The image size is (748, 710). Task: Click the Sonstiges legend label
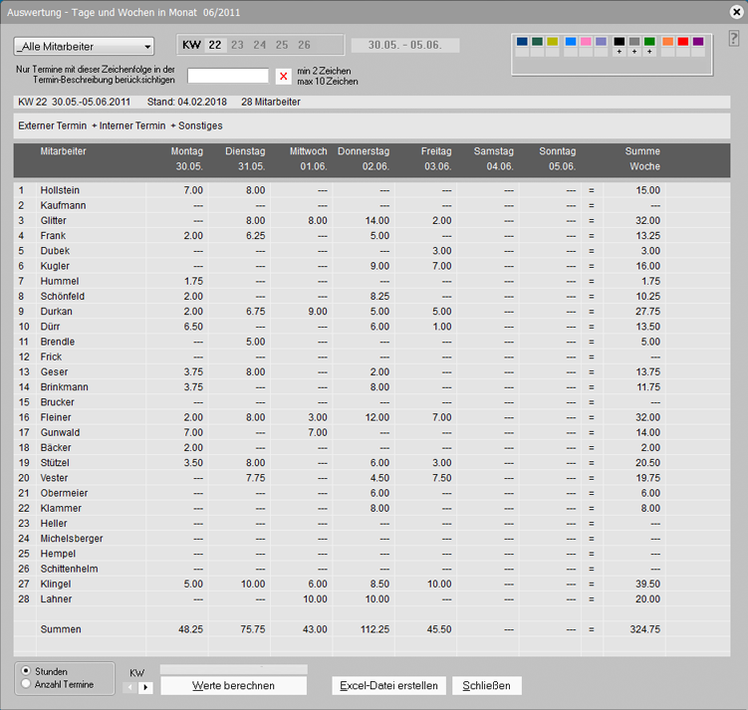pyautogui.click(x=200, y=125)
